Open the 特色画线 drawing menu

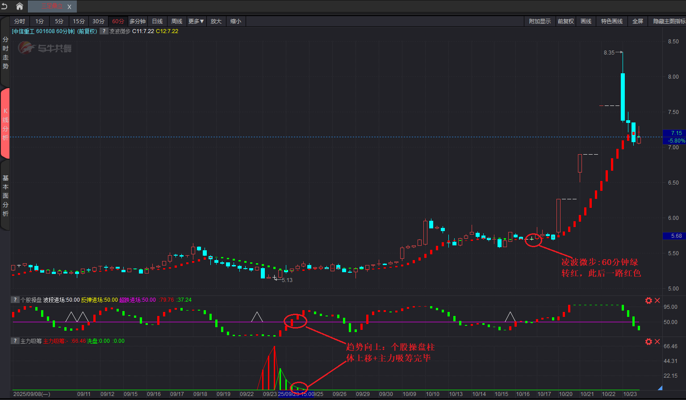(x=611, y=21)
